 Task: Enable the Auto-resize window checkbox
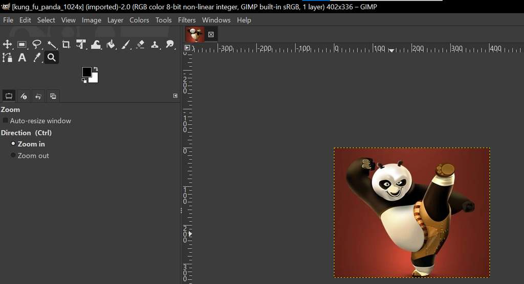coord(5,121)
